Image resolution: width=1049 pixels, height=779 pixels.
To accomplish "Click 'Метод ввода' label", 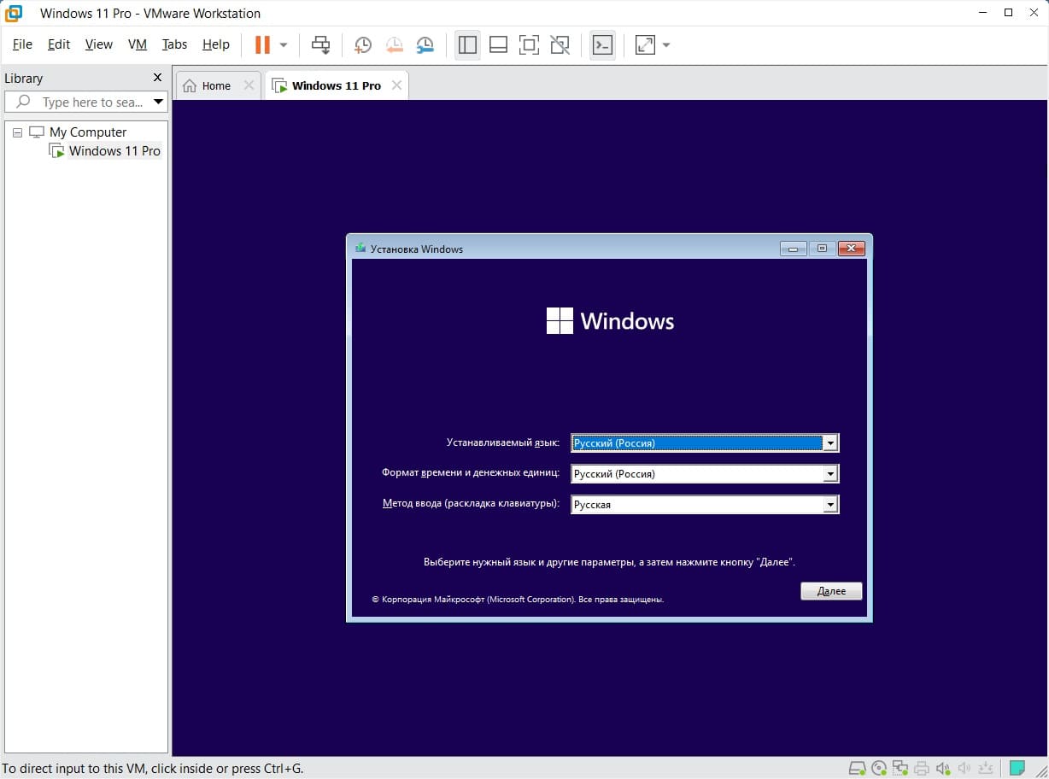I will [471, 504].
